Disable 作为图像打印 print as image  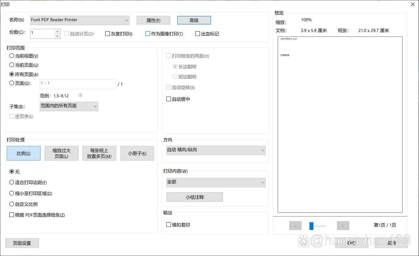(148, 33)
